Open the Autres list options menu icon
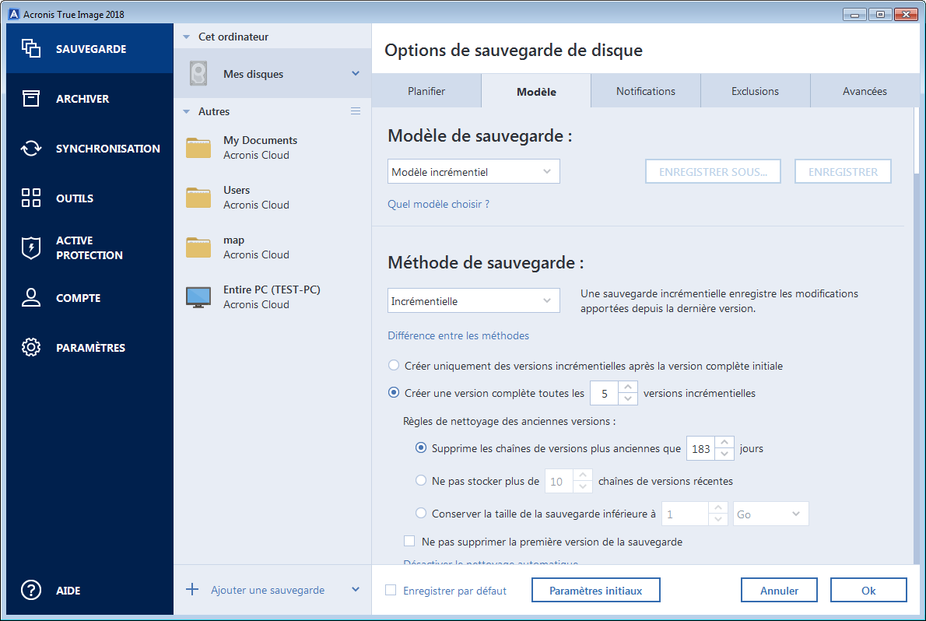 point(356,111)
